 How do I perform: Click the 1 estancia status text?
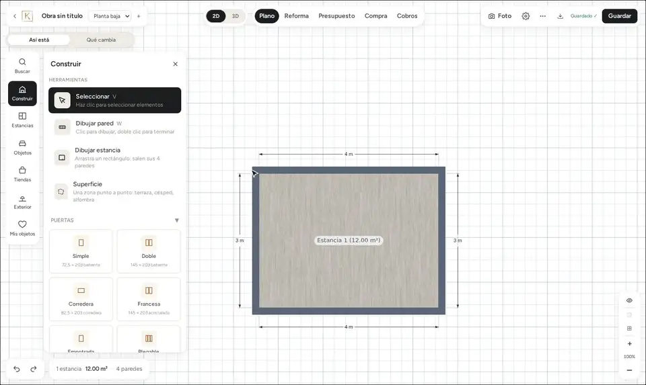(x=69, y=369)
